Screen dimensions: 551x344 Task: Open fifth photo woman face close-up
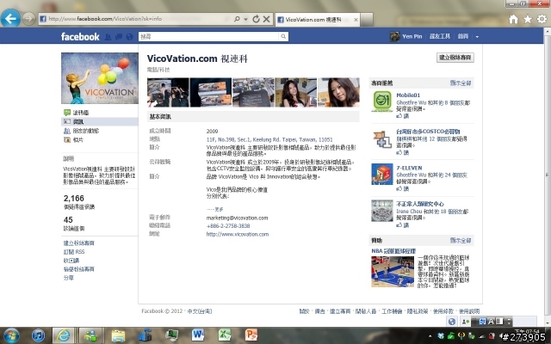tap(338, 92)
